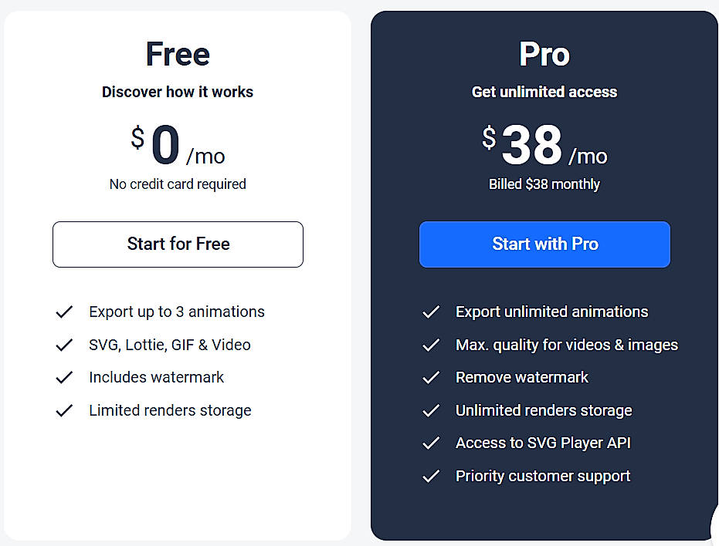719x546 pixels.
Task: Click checkmark beside "Limited renders storage"
Action: pos(65,410)
